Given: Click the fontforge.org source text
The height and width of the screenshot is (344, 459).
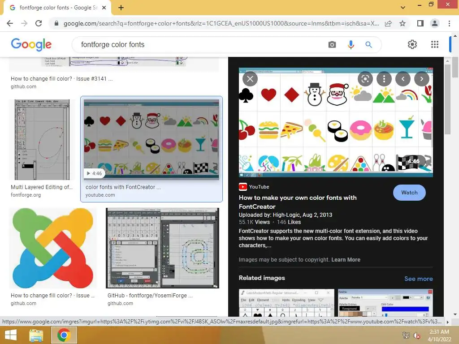Looking at the screenshot, I should (26, 195).
